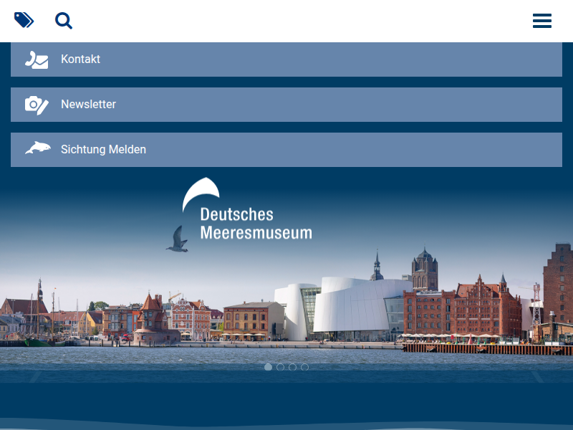This screenshot has width=573, height=430.
Task: Select the Sichtung Melden text link
Action: click(x=103, y=150)
